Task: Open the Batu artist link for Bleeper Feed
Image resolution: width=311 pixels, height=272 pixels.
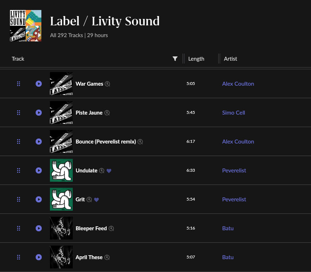Action: pyautogui.click(x=228, y=228)
